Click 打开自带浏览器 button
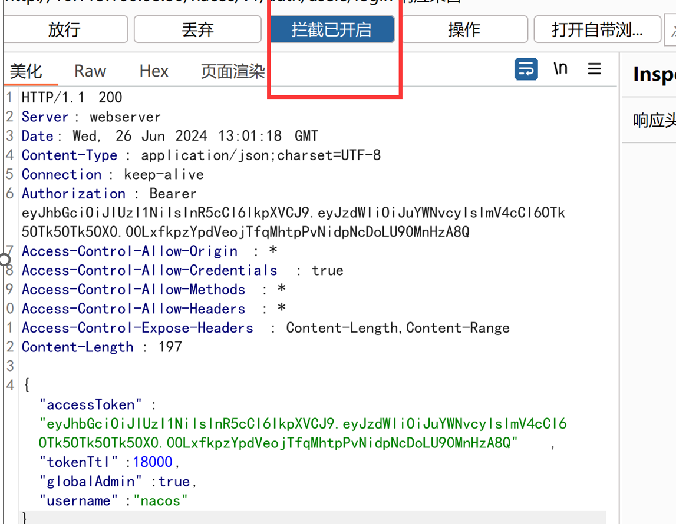 click(597, 29)
